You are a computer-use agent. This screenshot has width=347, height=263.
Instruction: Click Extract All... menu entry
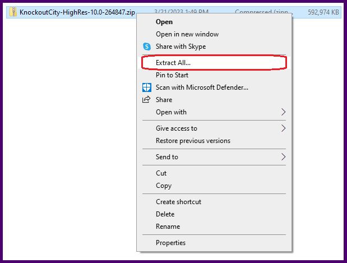pos(173,63)
